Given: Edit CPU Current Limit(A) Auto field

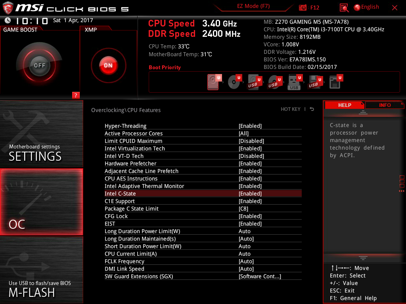Looking at the screenshot, I should coord(244,254).
